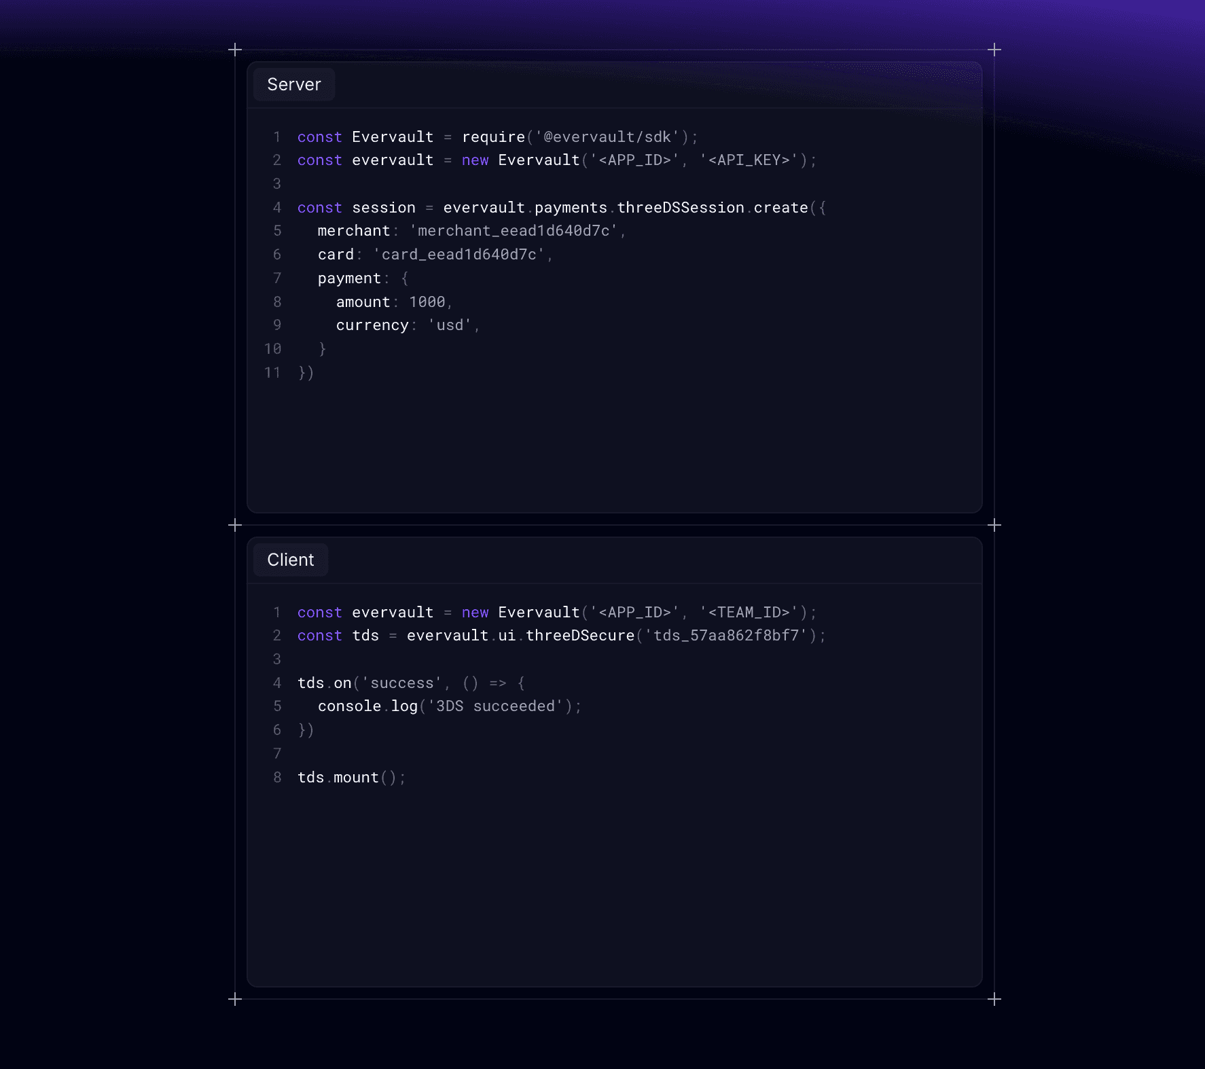Click line number 11 in Server code
This screenshot has height=1069, width=1205.
pos(272,373)
